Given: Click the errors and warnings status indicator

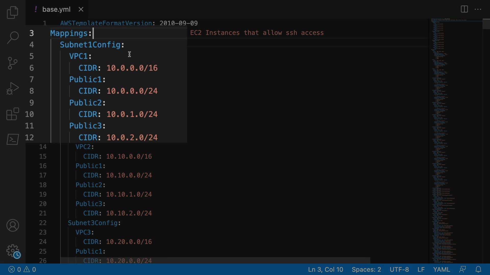Looking at the screenshot, I should click(22, 269).
